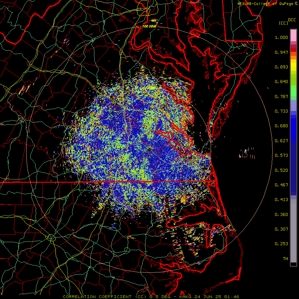This screenshot has width=299, height=299.
Task: Click the black radar site marker at center
Action: 149,150
